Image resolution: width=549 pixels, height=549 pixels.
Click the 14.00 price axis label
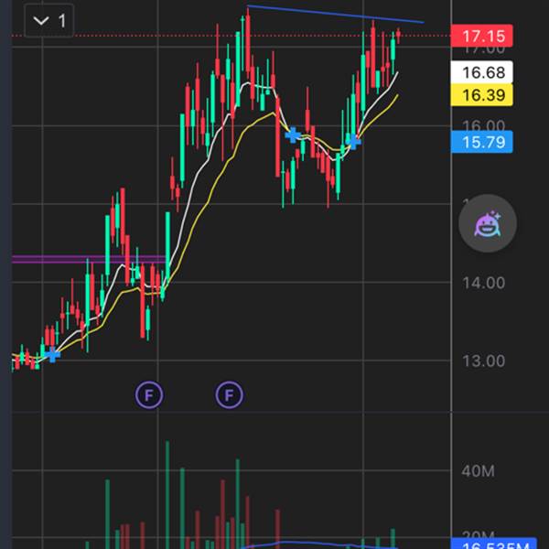pos(483,283)
